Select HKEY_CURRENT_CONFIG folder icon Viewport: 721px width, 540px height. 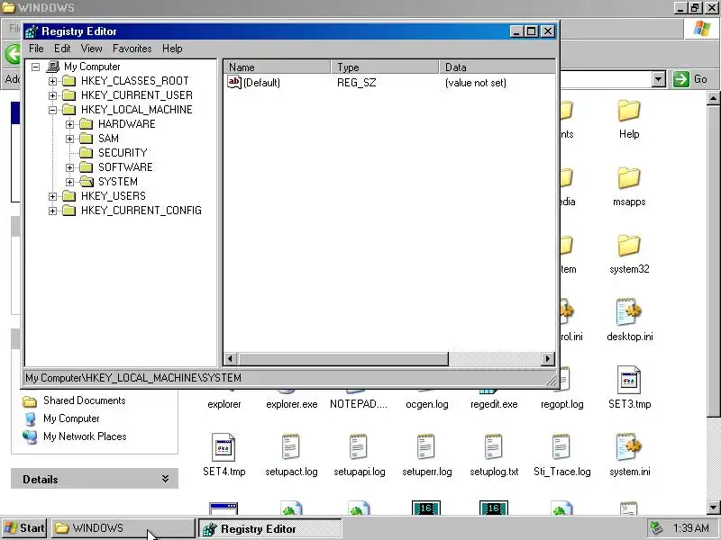(x=69, y=211)
